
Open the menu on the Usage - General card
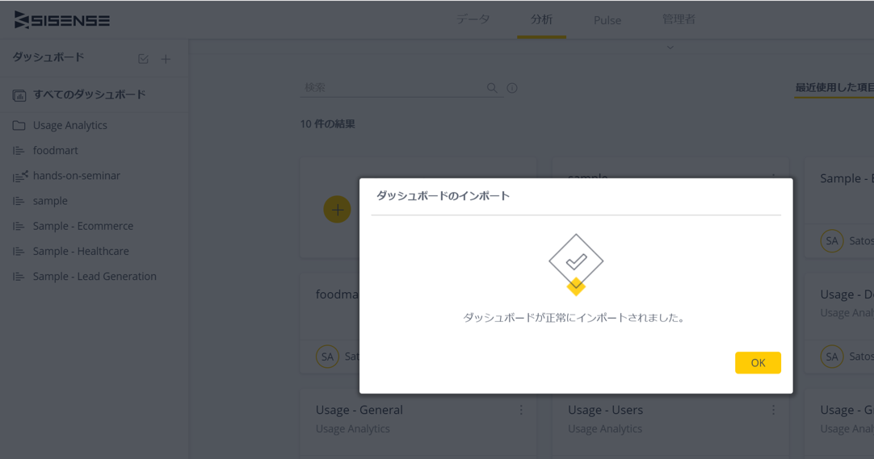pos(521,410)
